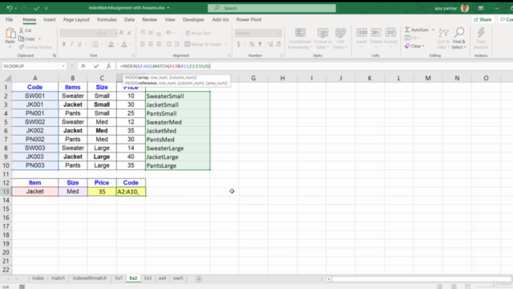Open Cell Styles gallery
513x289 pixels.
tap(340, 39)
